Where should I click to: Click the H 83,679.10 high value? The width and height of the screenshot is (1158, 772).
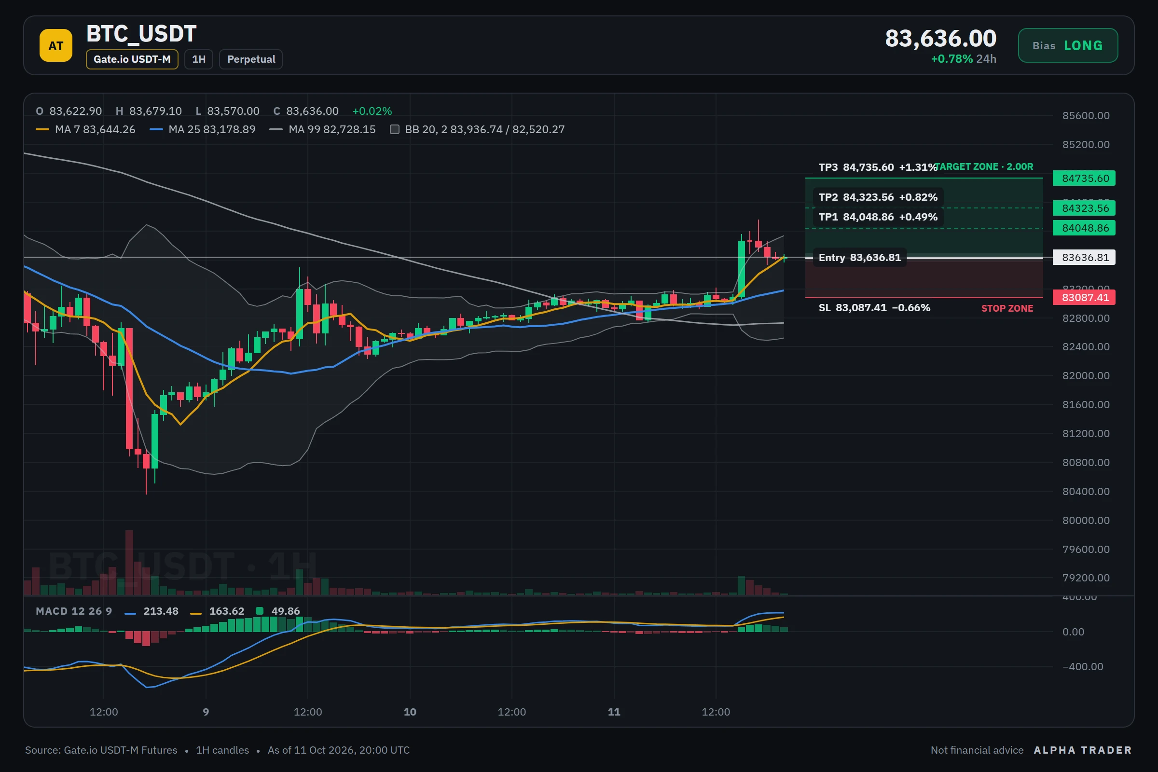coord(149,111)
